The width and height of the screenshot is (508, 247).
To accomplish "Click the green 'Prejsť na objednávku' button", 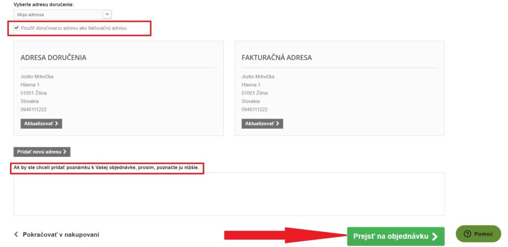I will point(395,236).
